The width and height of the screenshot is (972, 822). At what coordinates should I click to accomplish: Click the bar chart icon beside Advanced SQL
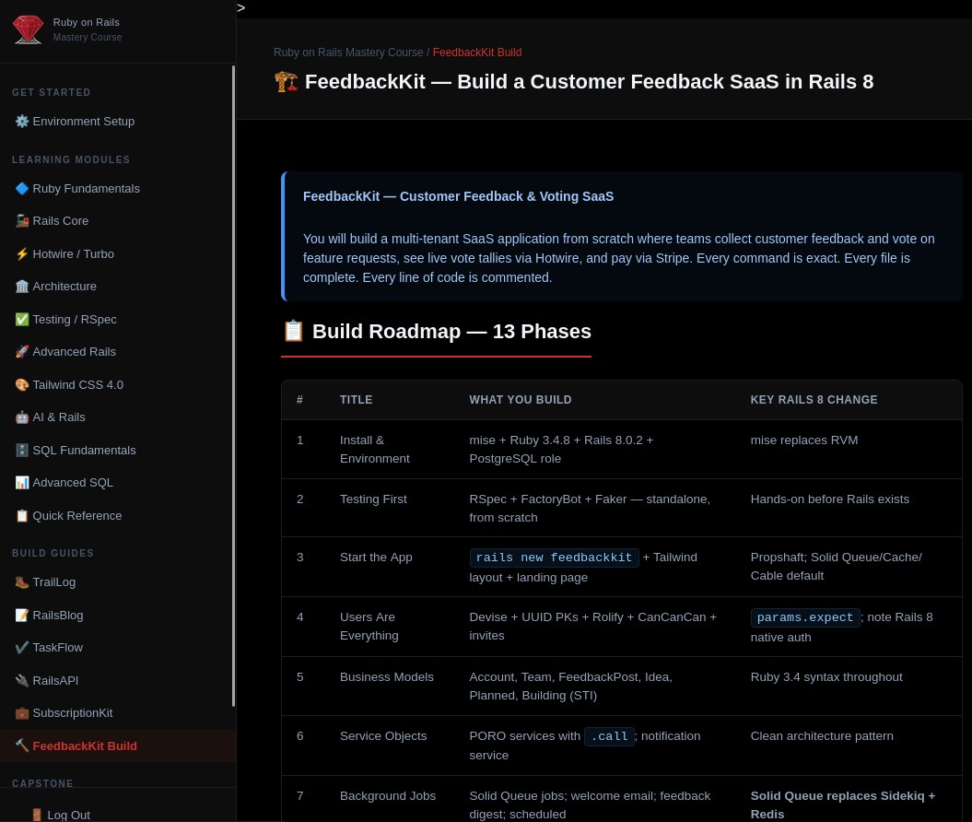pos(22,483)
